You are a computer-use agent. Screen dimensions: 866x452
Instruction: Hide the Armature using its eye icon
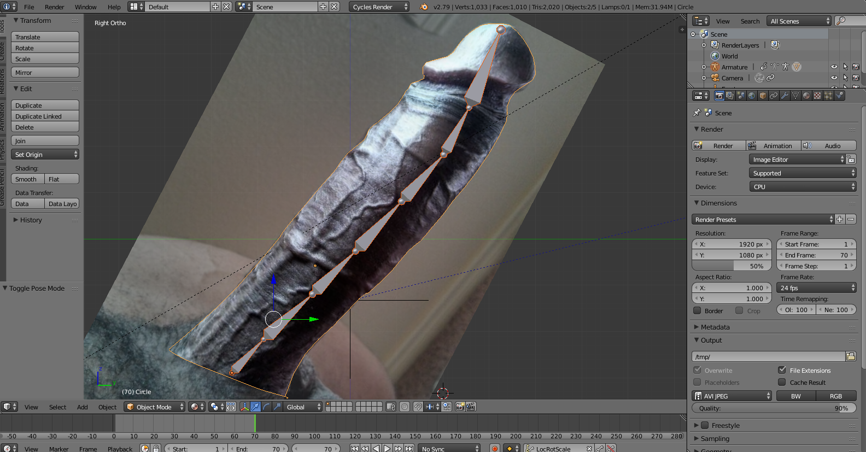coord(834,67)
